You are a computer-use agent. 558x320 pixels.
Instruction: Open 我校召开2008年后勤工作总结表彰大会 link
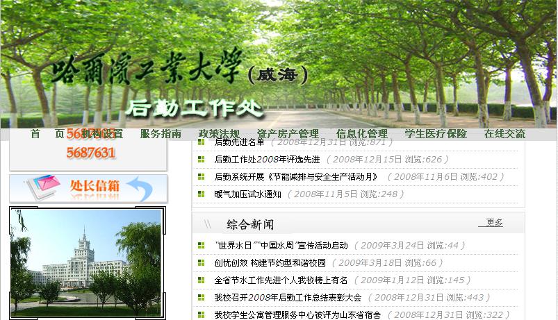click(288, 298)
